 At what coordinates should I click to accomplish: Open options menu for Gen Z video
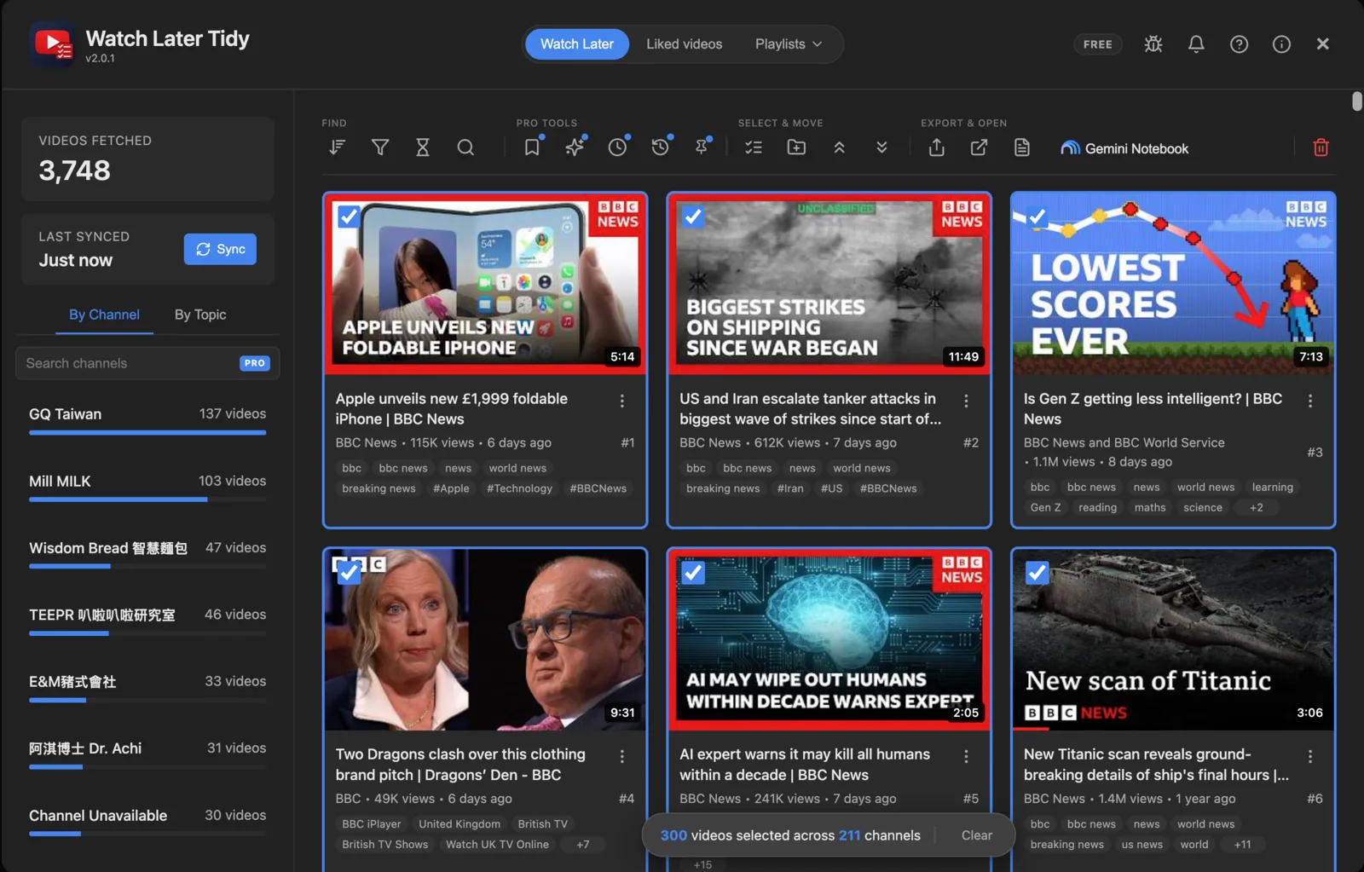coord(1310,401)
